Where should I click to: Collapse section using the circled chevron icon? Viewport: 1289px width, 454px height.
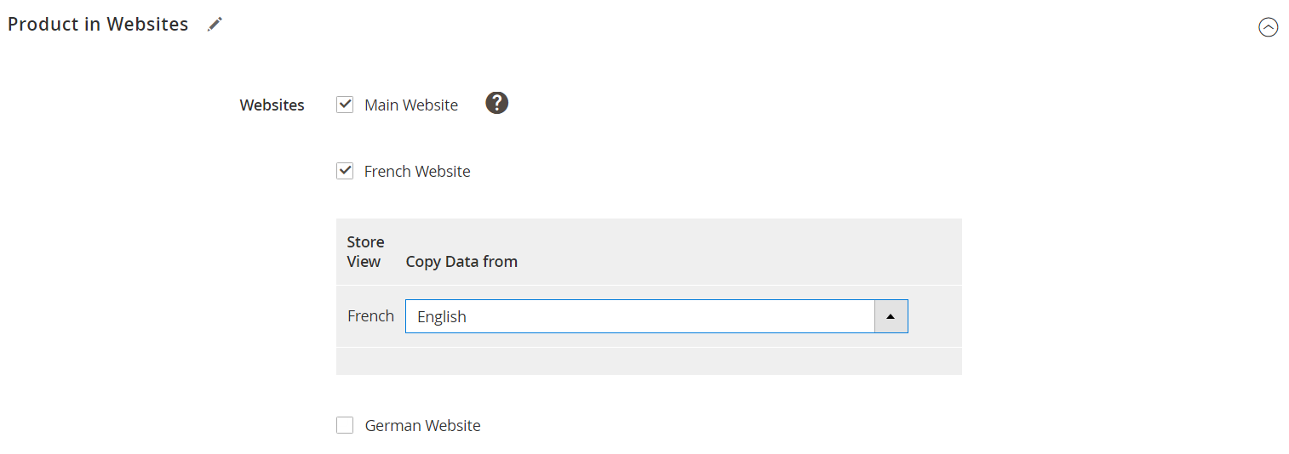1268,27
